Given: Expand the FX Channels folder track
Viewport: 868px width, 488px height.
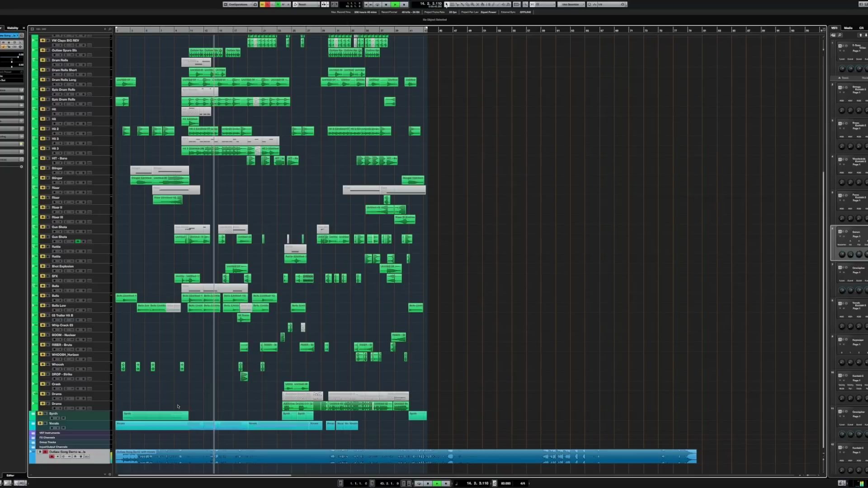Looking at the screenshot, I should pyautogui.click(x=33, y=437).
